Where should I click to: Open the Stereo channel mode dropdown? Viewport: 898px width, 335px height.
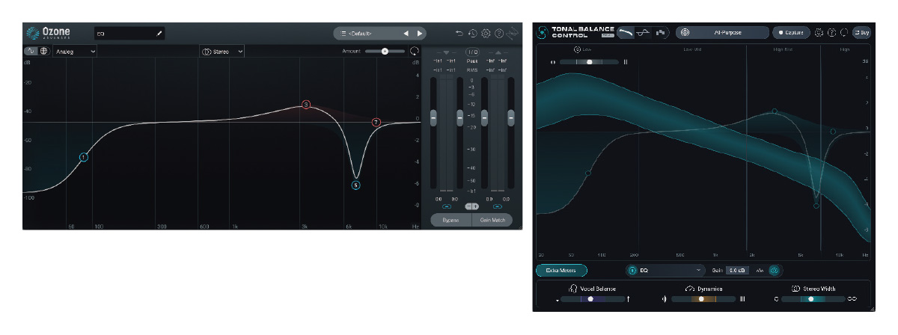pyautogui.click(x=222, y=51)
